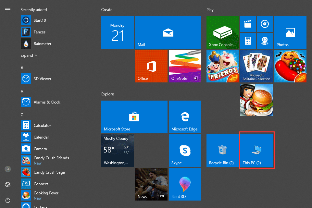Image resolution: width=312 pixels, height=208 pixels.
Task: Open Candy Crush Saga game tile
Action: [x=290, y=66]
